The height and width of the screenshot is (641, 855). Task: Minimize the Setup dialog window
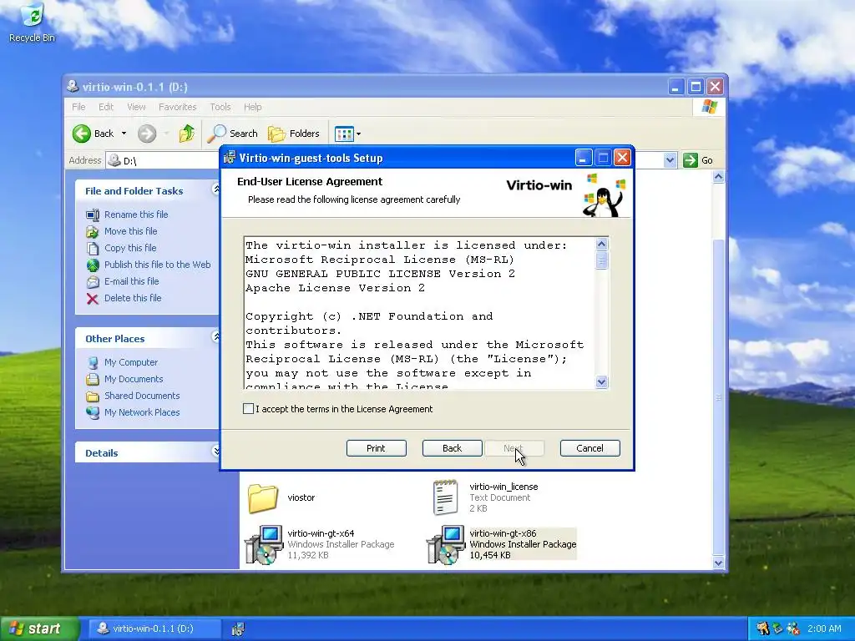584,158
